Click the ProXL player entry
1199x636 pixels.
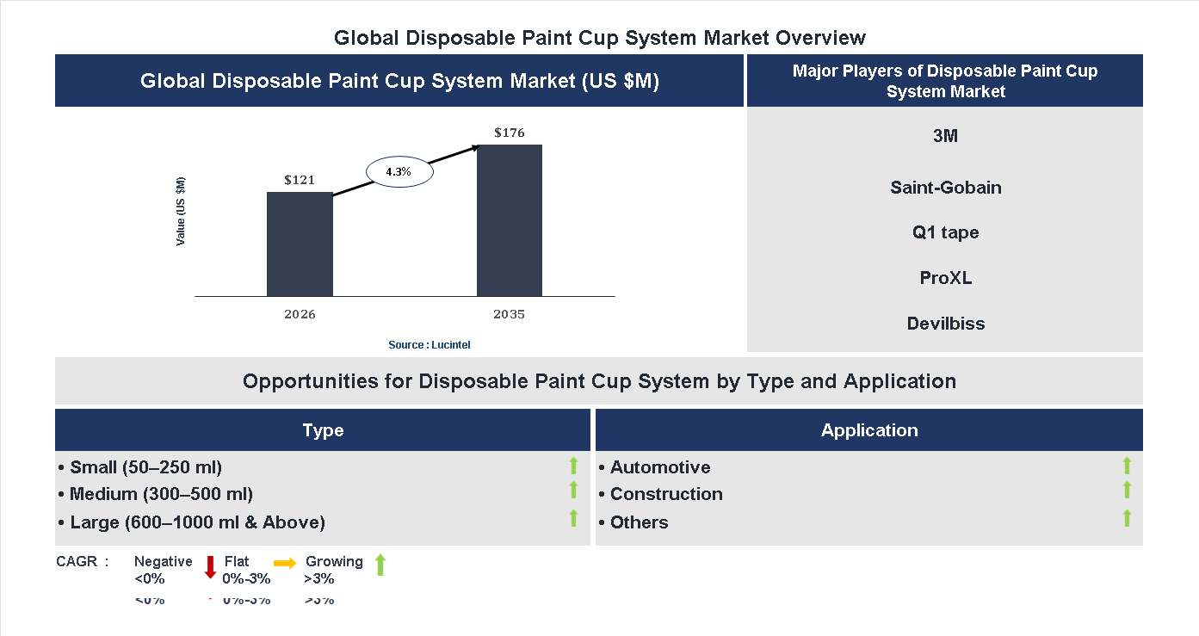point(945,278)
